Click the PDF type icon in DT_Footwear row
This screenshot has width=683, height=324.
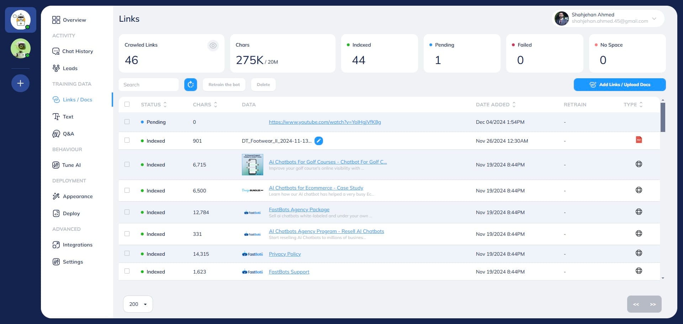coord(639,140)
